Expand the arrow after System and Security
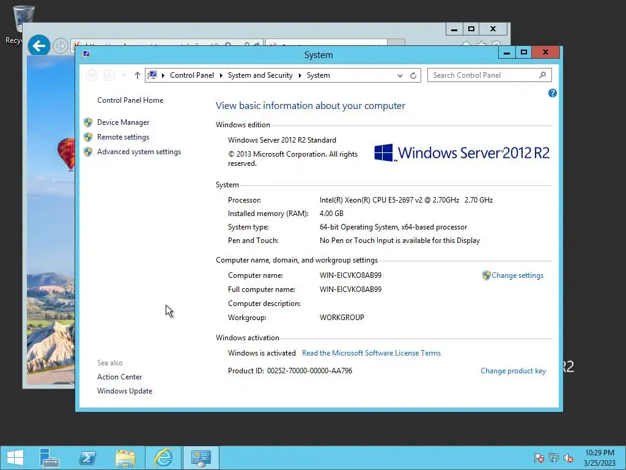 (300, 75)
